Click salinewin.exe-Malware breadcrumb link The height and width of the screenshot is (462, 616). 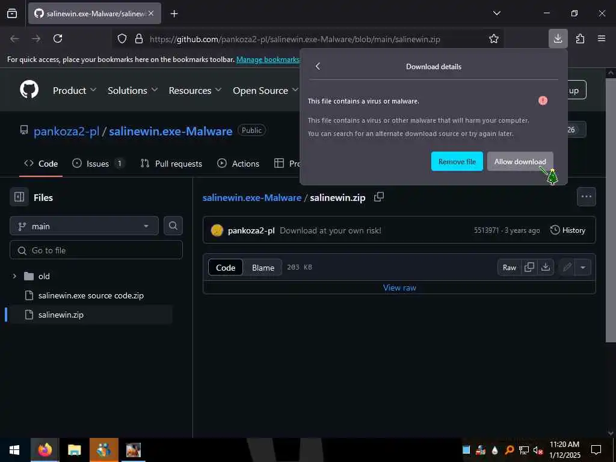(x=252, y=197)
